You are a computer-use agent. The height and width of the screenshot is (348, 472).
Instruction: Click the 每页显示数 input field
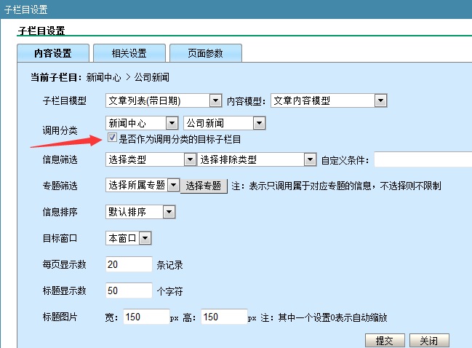(129, 264)
